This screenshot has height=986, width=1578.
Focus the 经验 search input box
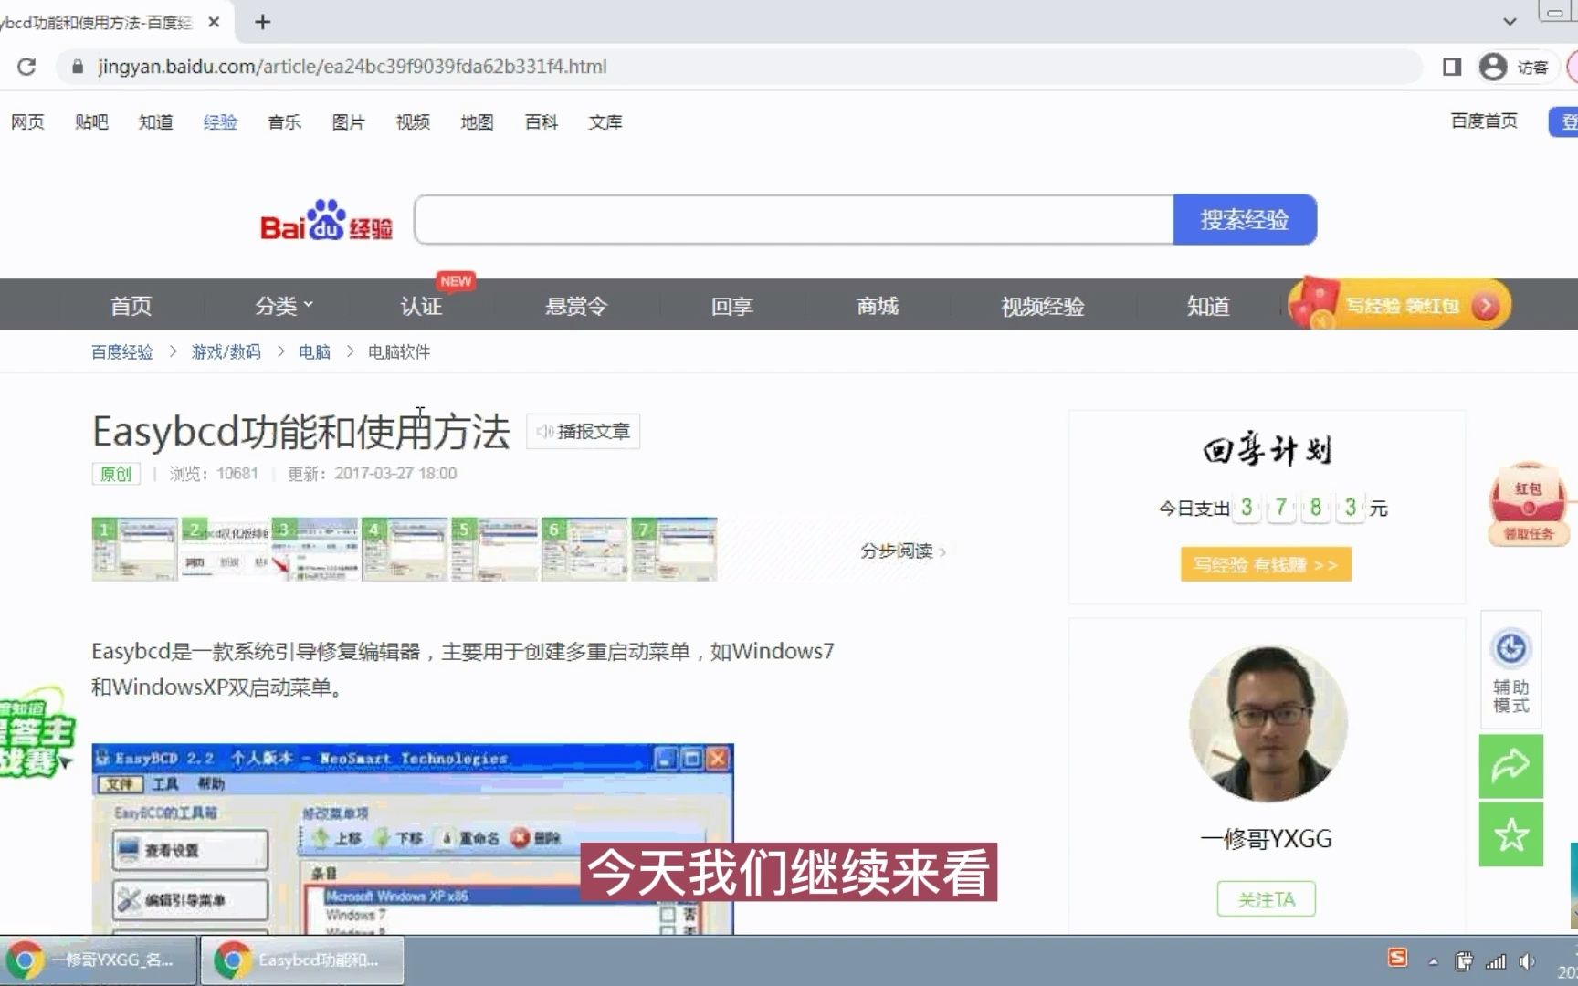[794, 219]
